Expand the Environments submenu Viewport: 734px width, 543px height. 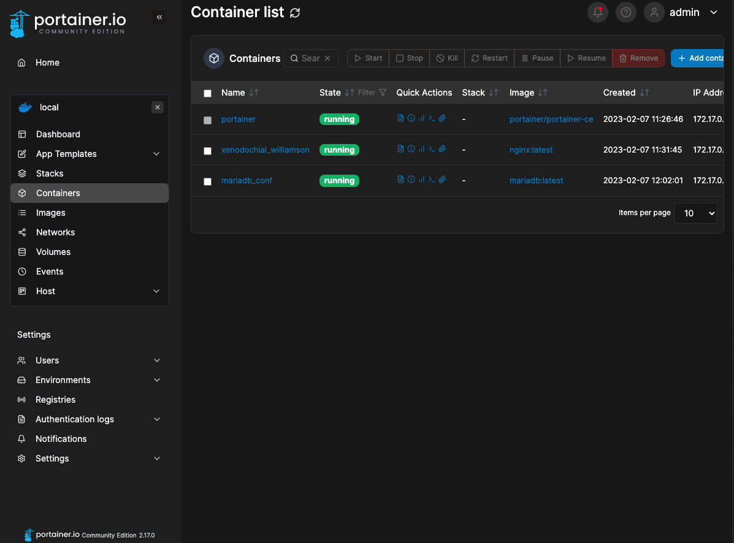coord(157,380)
